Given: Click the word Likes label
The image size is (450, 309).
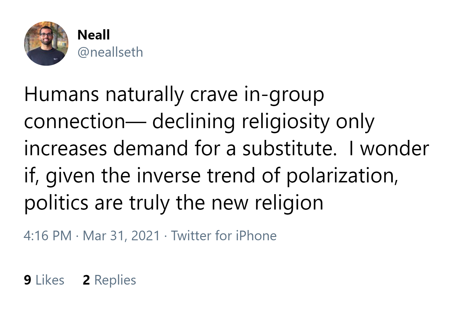Looking at the screenshot, I should click(50, 280).
